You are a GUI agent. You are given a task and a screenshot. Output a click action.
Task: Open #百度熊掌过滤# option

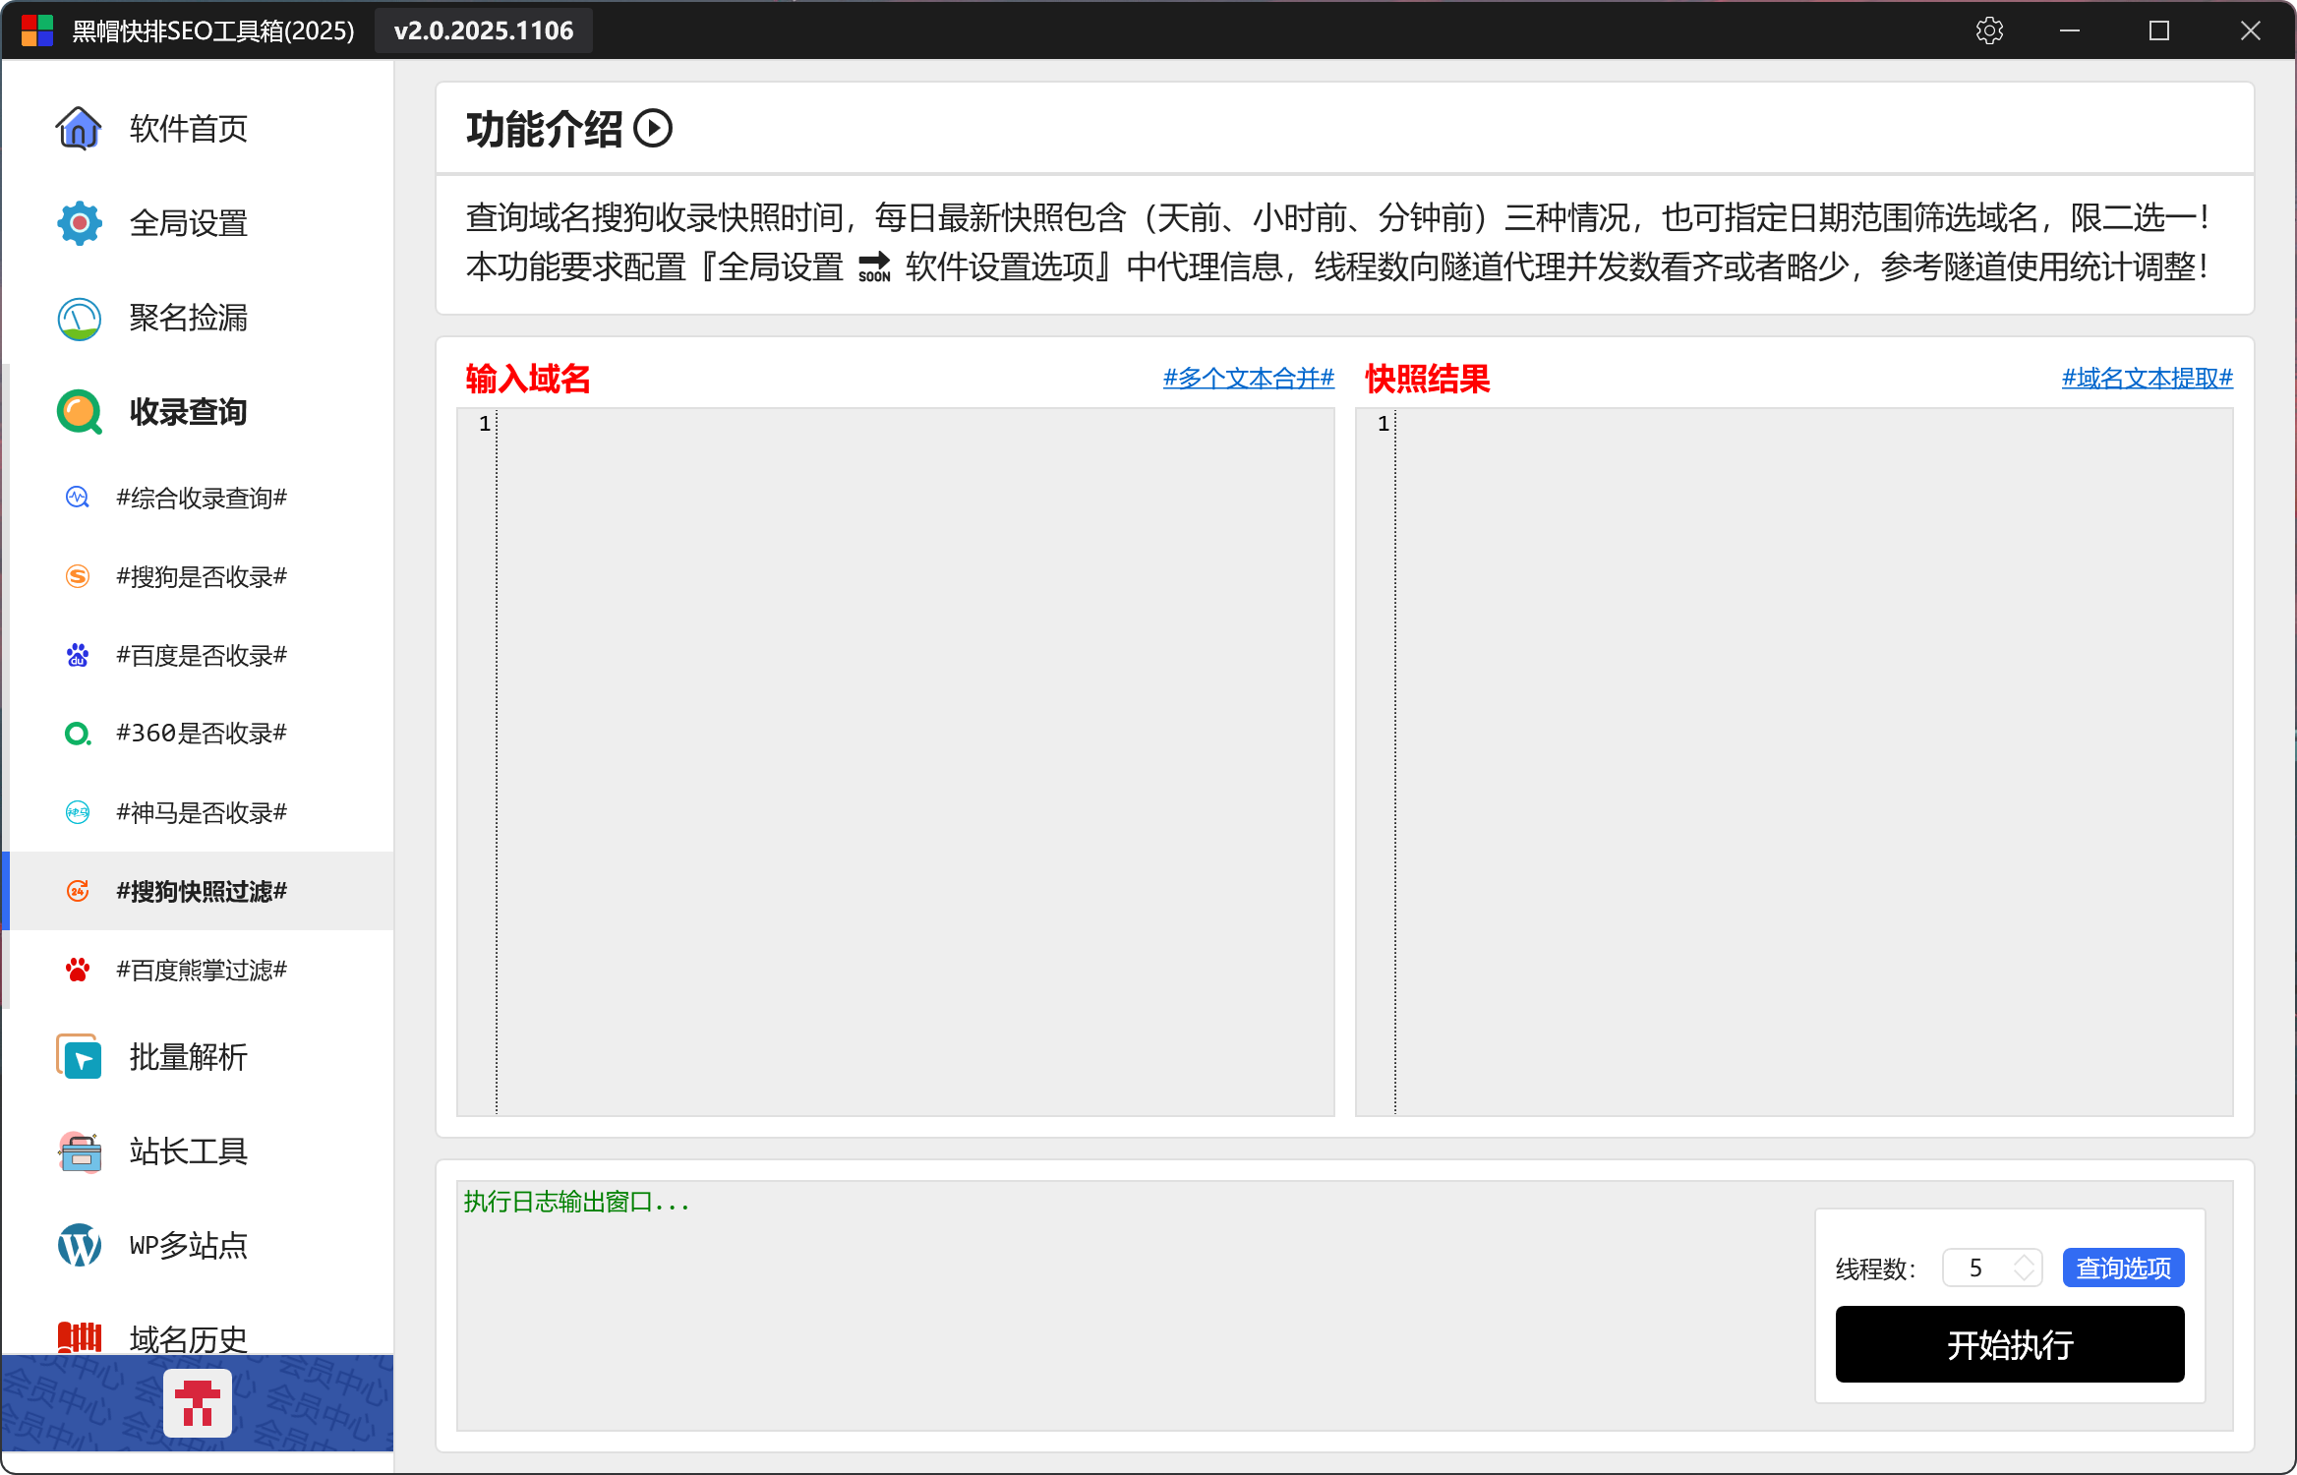[x=201, y=971]
